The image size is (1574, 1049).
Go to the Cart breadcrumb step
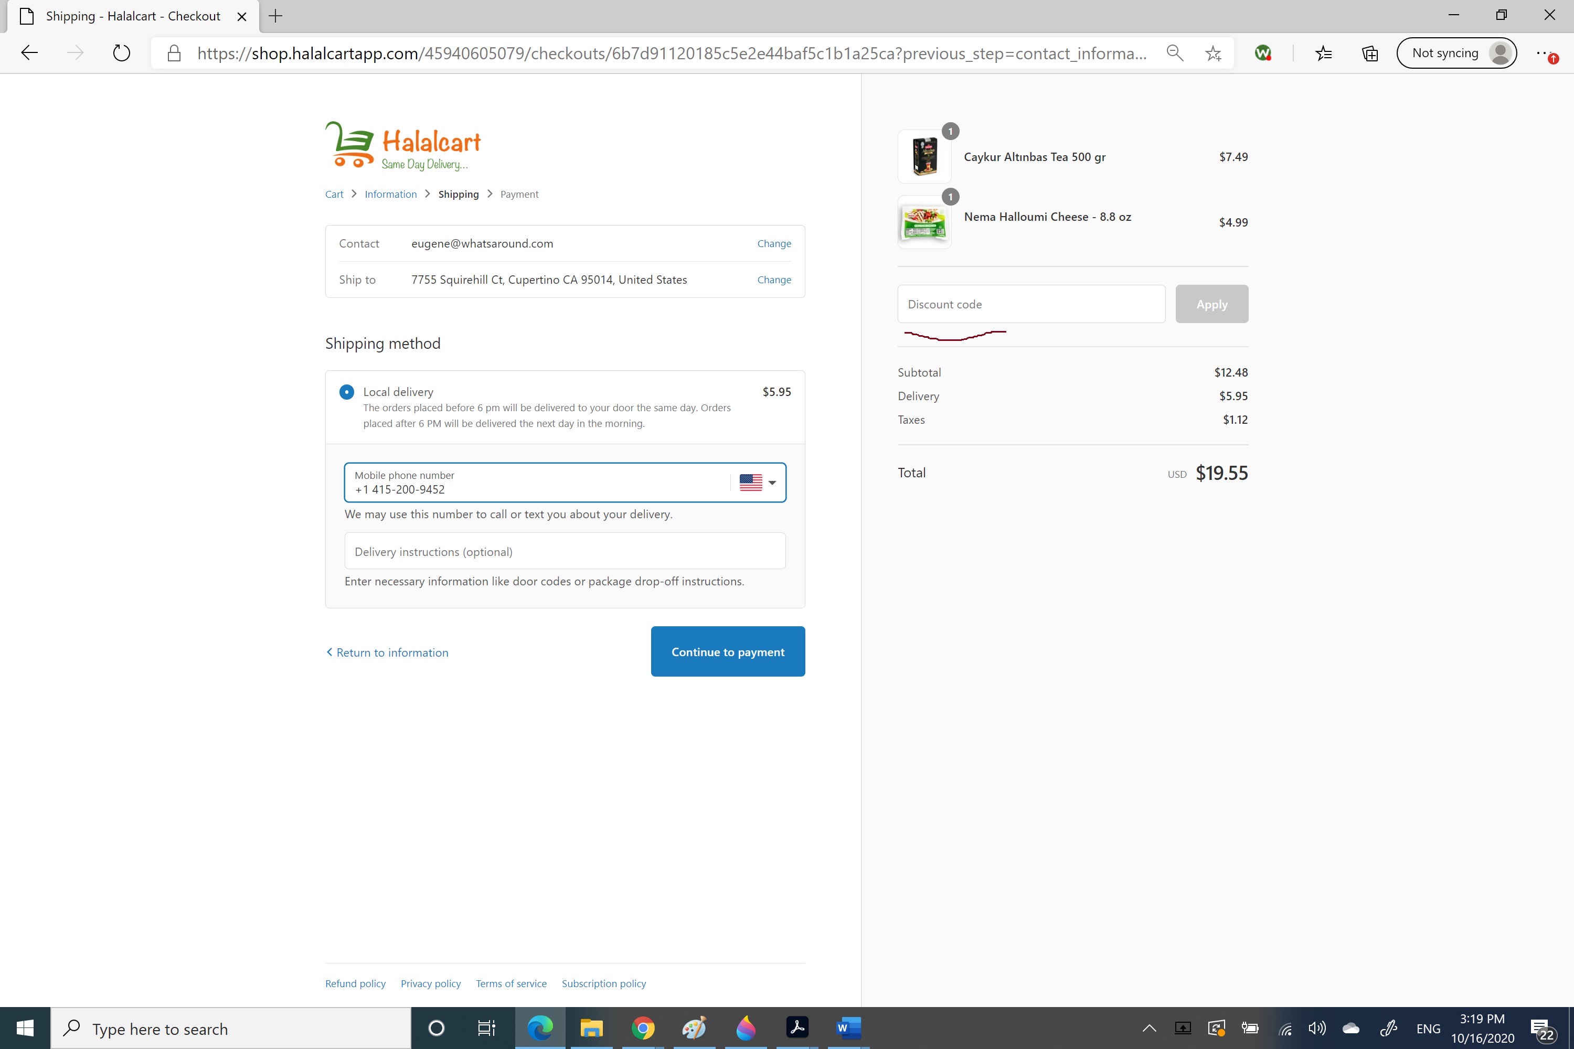(x=334, y=195)
